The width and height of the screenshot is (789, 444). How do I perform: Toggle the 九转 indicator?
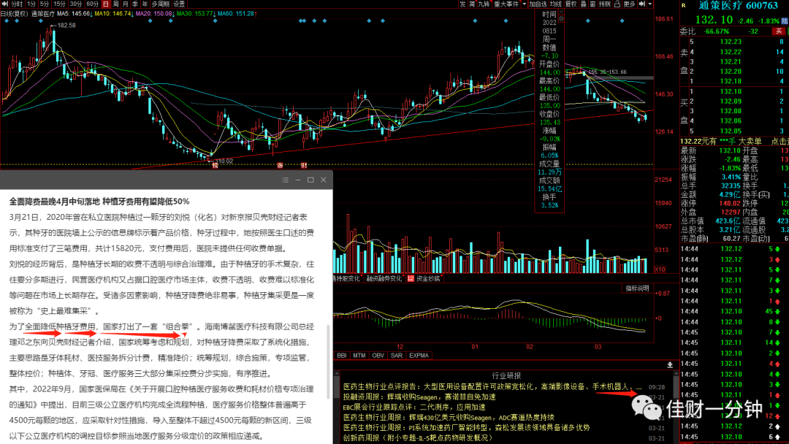(x=484, y=4)
